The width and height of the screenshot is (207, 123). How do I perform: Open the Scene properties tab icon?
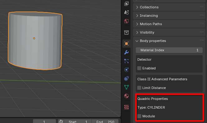[x=126, y=12]
